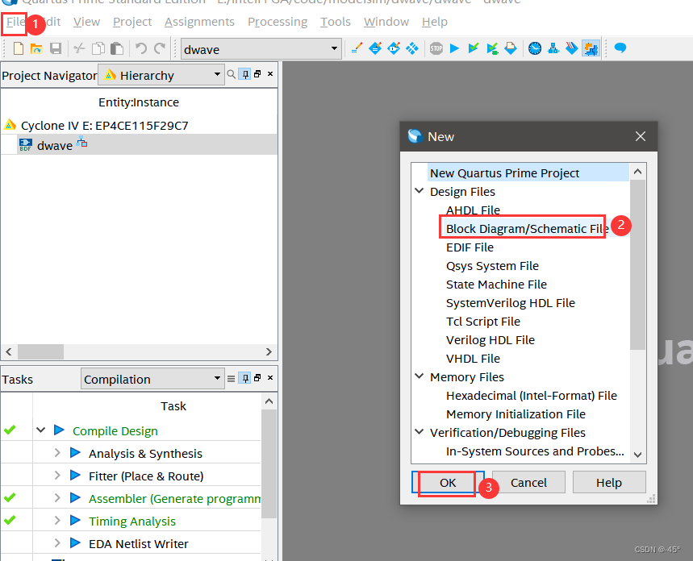Collapse the Memory Files category
Screen dimensions: 693x561
pyautogui.click(x=420, y=376)
